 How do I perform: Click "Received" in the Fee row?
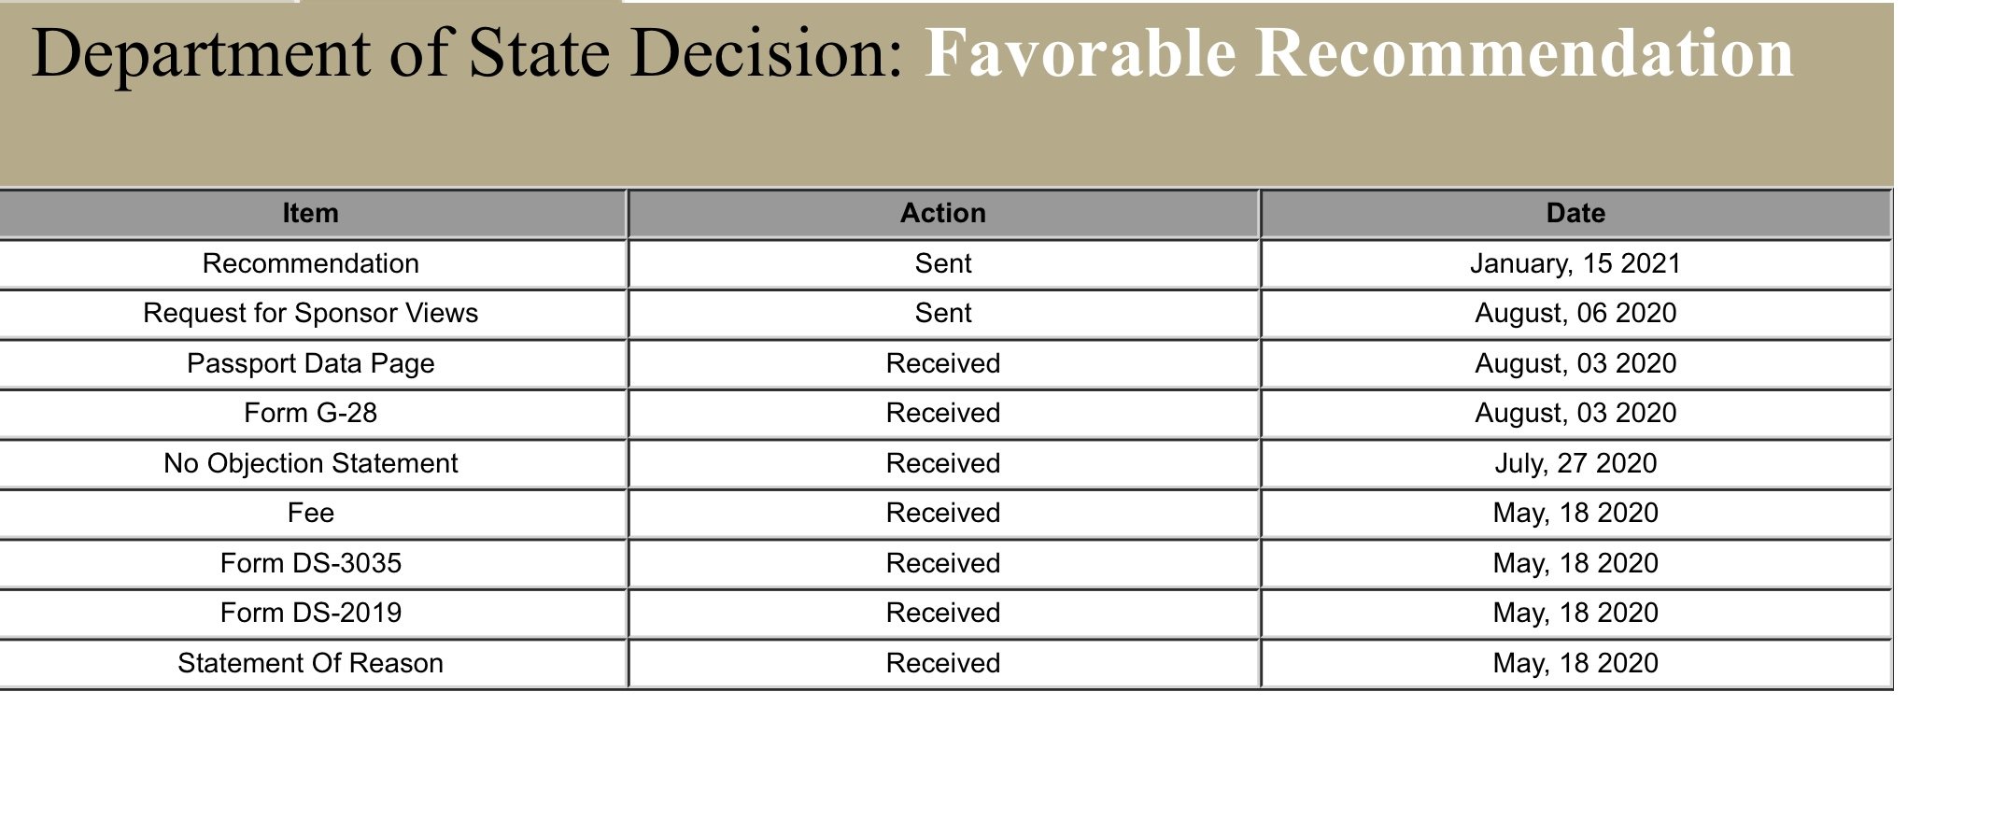[x=942, y=514]
